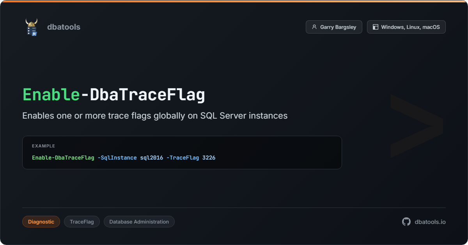Click the dbatools viking server logo
Image resolution: width=468 pixels, height=245 pixels.
click(32, 27)
